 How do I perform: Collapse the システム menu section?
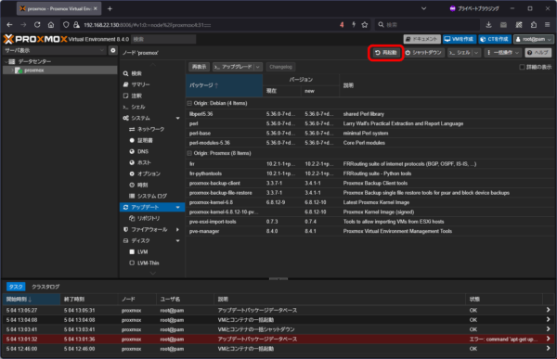pyautogui.click(x=177, y=118)
